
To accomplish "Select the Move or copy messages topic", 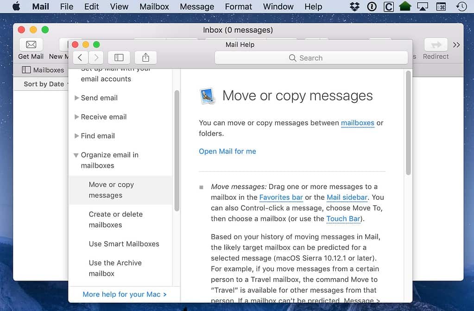I will tap(111, 190).
